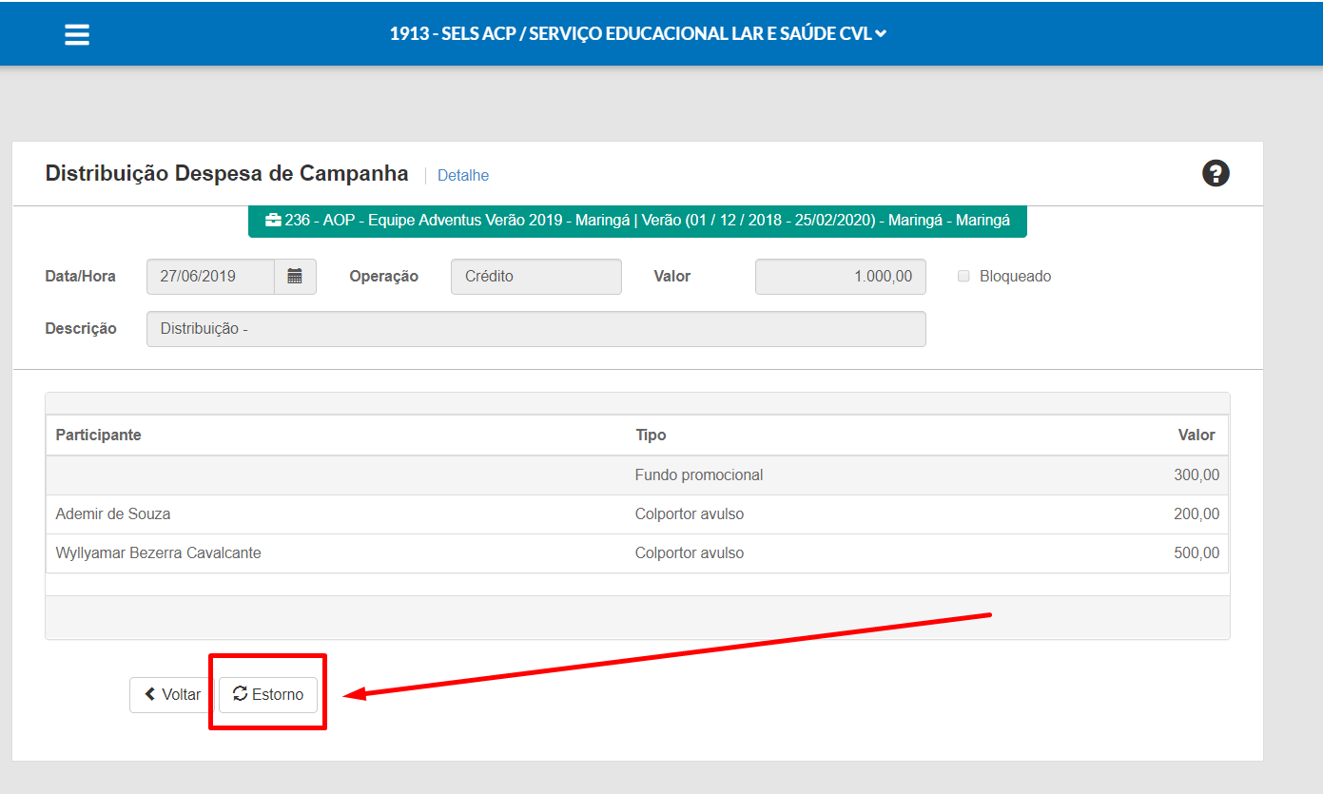Open the Detalhe link
The image size is (1323, 794).
(x=463, y=175)
